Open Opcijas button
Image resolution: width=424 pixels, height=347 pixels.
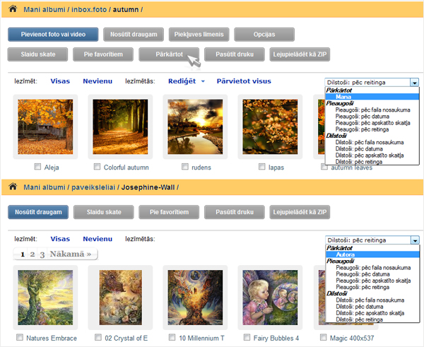264,35
